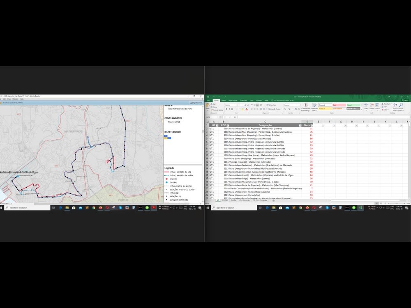Switch to the Data tab in Excel
The width and height of the screenshot is (411, 308).
click(x=252, y=101)
